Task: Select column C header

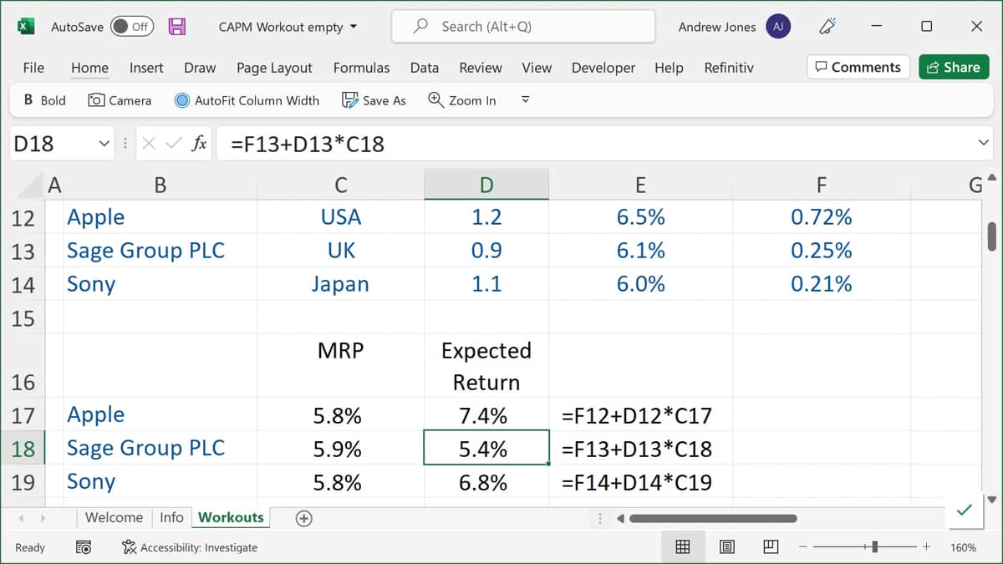Action: tap(341, 185)
